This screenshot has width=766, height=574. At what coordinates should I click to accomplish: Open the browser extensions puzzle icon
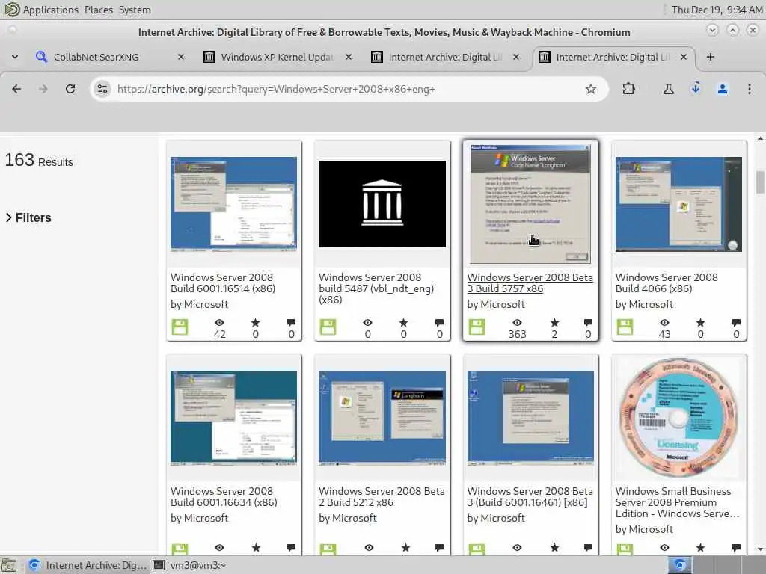pyautogui.click(x=628, y=89)
